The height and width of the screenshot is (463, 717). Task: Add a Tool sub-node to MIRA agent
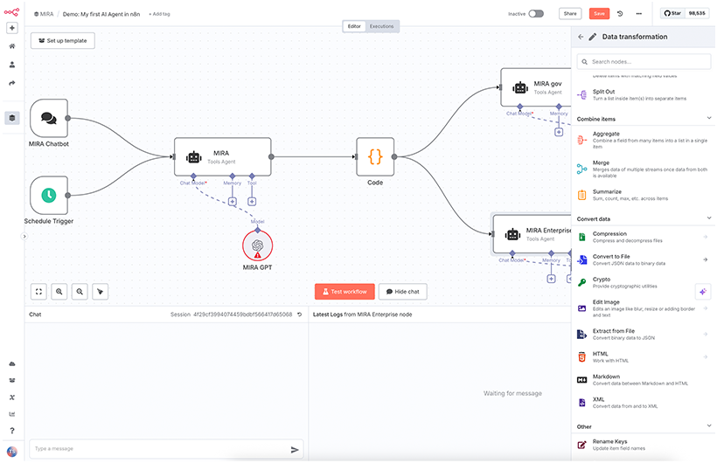252,202
